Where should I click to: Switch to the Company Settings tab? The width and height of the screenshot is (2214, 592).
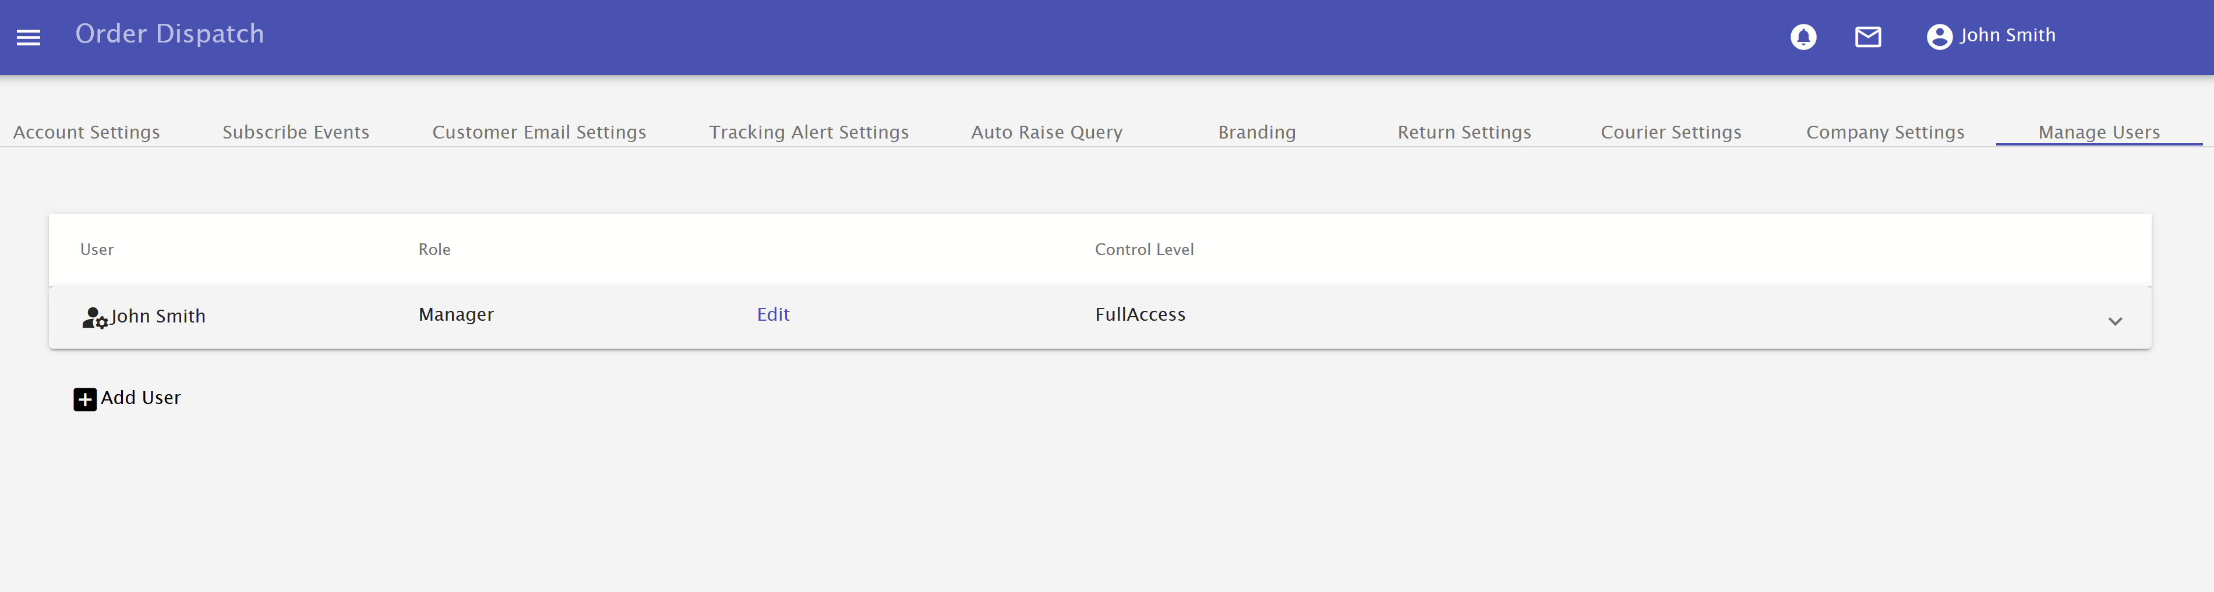tap(1885, 132)
